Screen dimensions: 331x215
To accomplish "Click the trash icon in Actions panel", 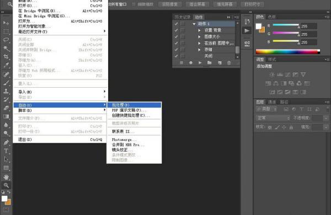I will pyautogui.click(x=229, y=63).
